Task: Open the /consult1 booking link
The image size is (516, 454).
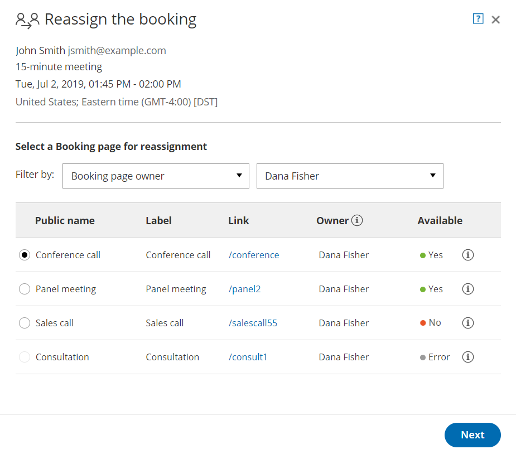Action: point(248,357)
